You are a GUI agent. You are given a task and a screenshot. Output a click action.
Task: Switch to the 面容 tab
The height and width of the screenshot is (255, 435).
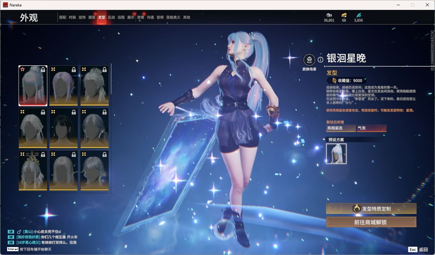(92, 17)
